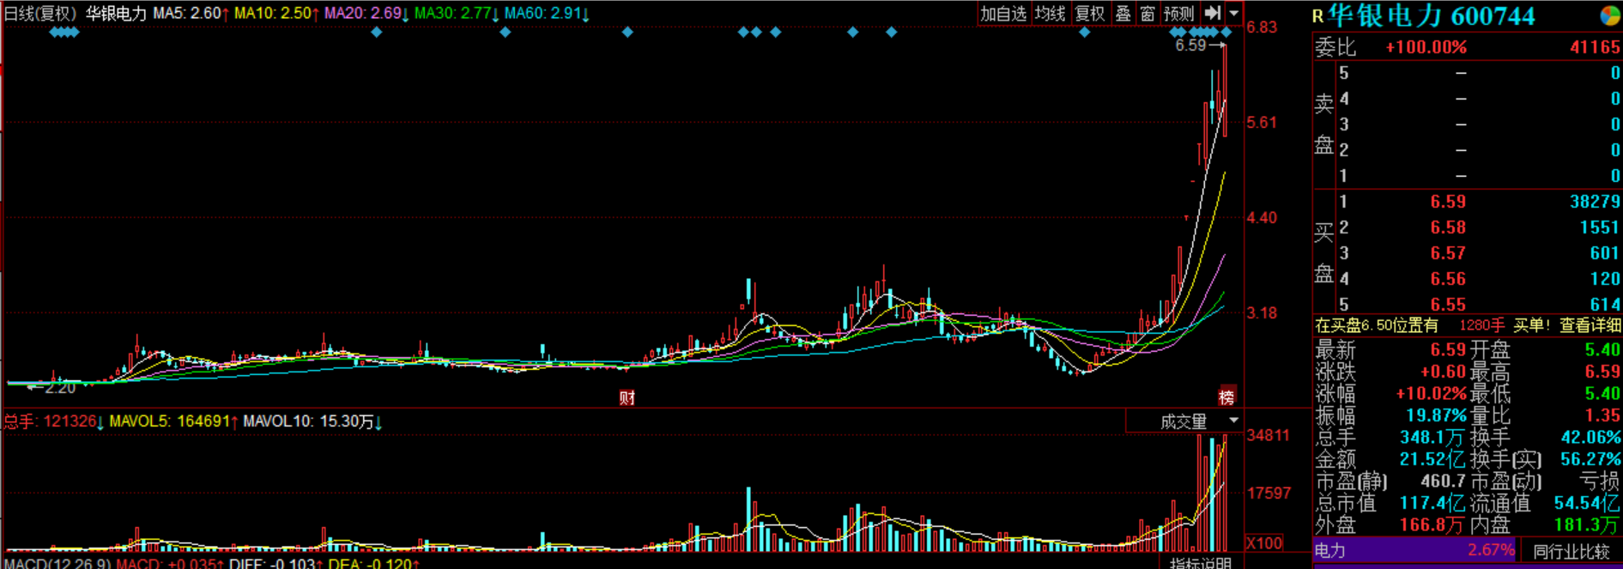1623x569 pixels.
Task: Click the 查看详细 link
Action: pyautogui.click(x=1590, y=325)
